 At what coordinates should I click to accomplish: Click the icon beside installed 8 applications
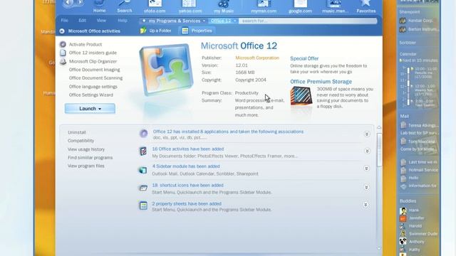point(143,134)
